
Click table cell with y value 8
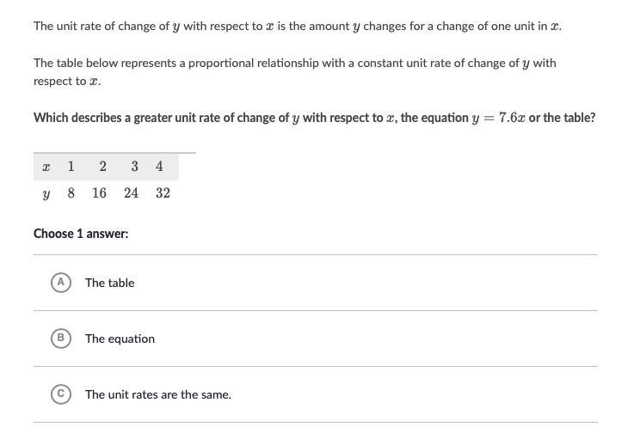[x=71, y=193]
